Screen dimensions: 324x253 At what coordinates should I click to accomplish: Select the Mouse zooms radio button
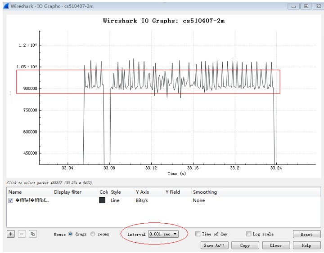tap(93, 234)
